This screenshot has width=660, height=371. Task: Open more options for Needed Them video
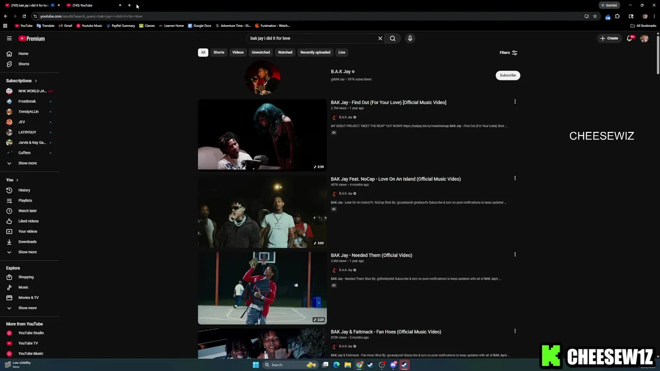[515, 255]
